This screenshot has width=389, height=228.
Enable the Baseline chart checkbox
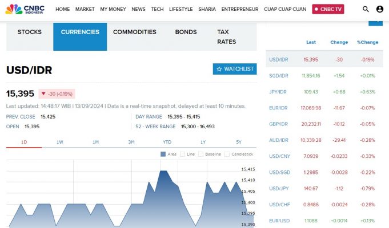(x=201, y=154)
